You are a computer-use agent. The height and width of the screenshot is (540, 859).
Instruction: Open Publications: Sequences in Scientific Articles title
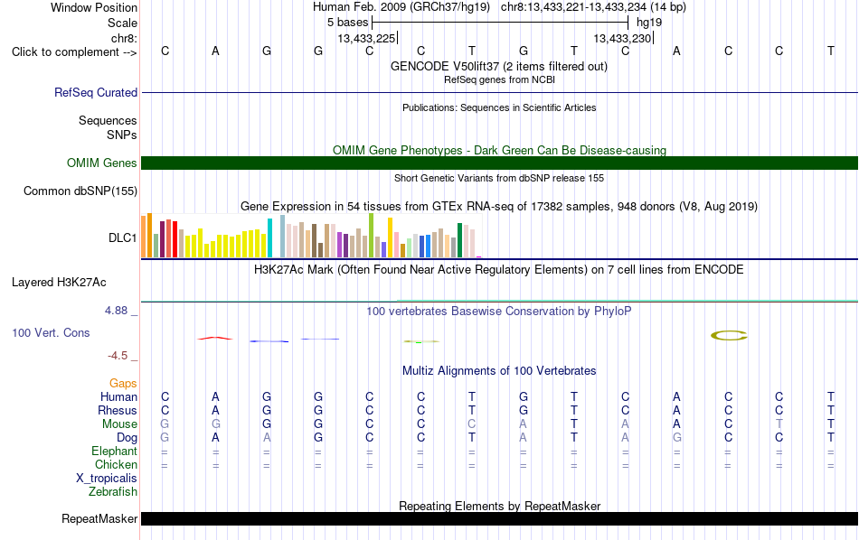[x=499, y=107]
